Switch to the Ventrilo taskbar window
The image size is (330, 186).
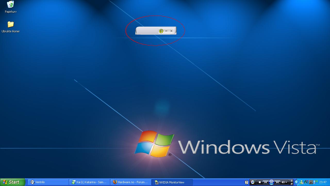(48, 182)
